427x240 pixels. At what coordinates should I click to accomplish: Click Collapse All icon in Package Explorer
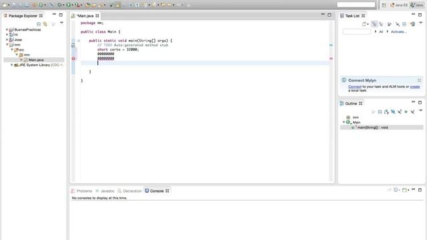click(x=39, y=24)
